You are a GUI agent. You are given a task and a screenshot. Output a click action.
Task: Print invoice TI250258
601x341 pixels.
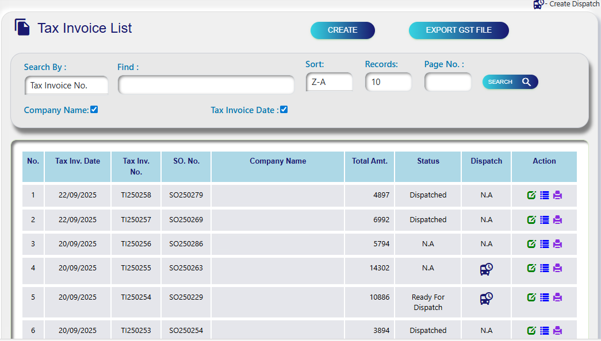[x=557, y=195]
